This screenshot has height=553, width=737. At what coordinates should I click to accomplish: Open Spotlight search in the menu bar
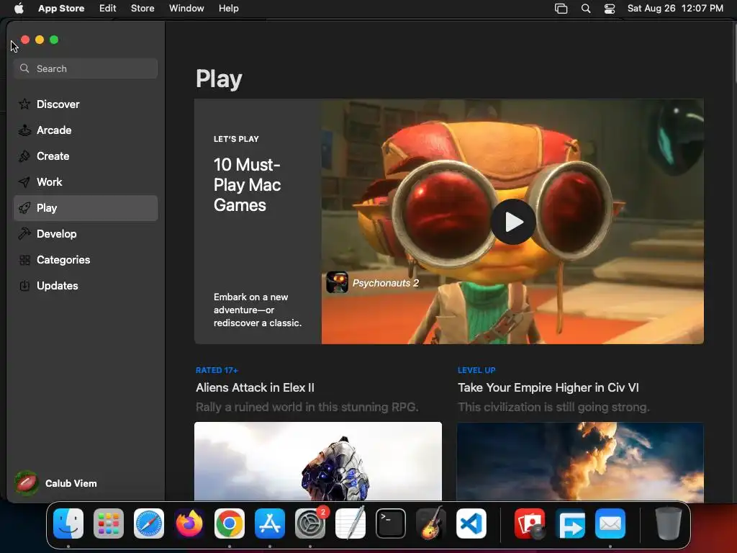(x=586, y=9)
